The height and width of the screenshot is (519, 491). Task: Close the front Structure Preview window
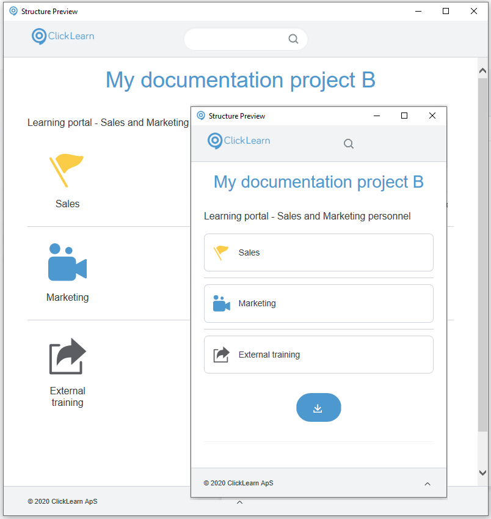pos(432,116)
